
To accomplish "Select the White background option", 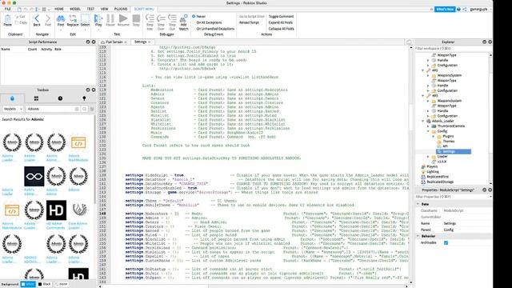I will tap(28, 284).
